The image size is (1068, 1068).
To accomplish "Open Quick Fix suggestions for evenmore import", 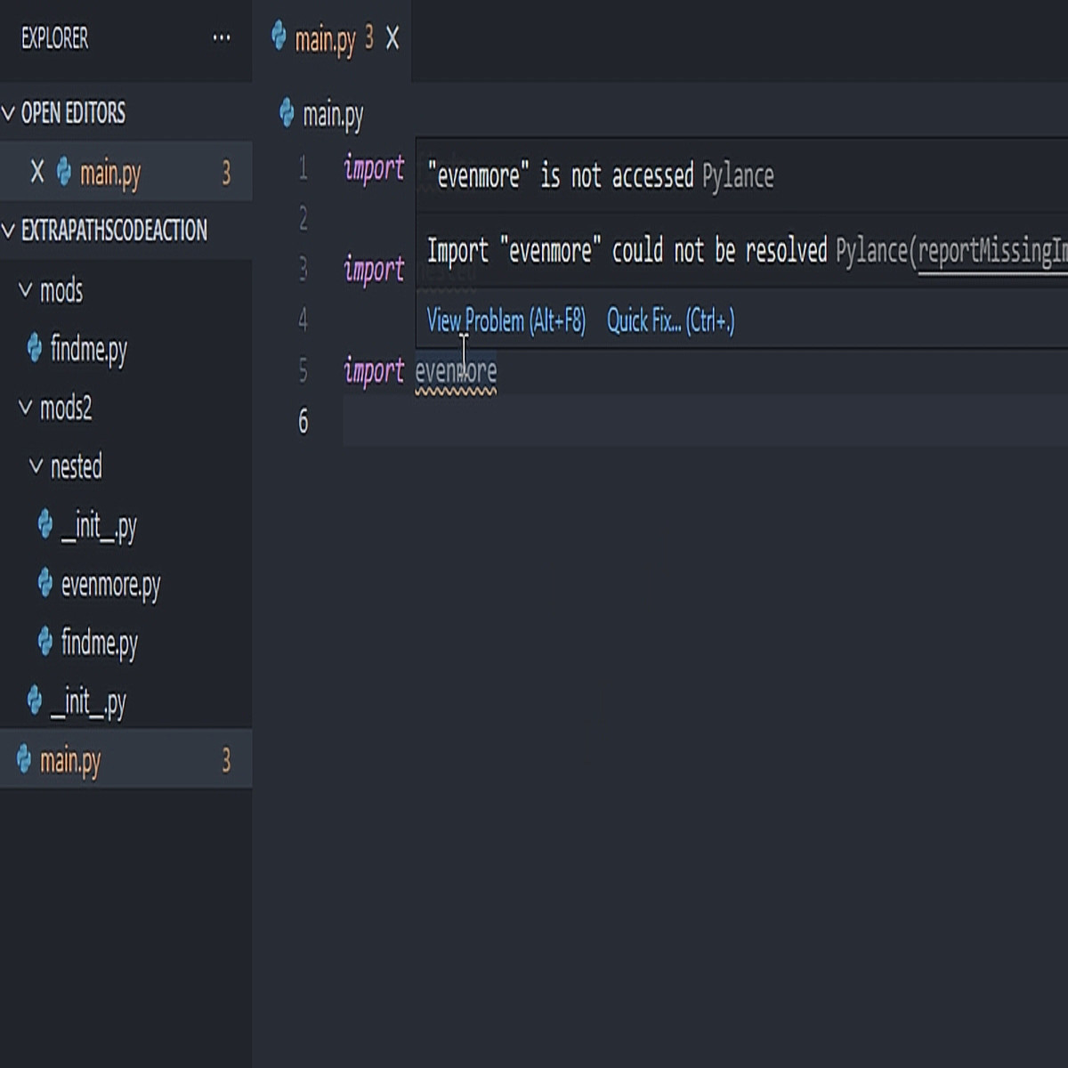I will [669, 321].
